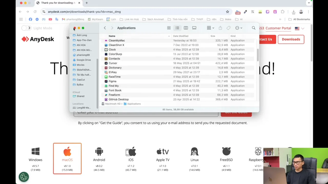Click the Find My app icon
Screen dimensions: 328x184
[106, 86]
